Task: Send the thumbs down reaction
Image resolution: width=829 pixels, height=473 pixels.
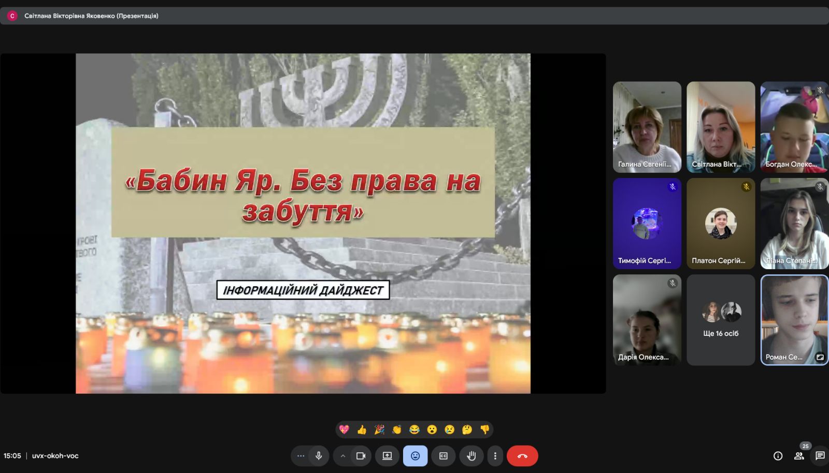Action: click(x=484, y=430)
